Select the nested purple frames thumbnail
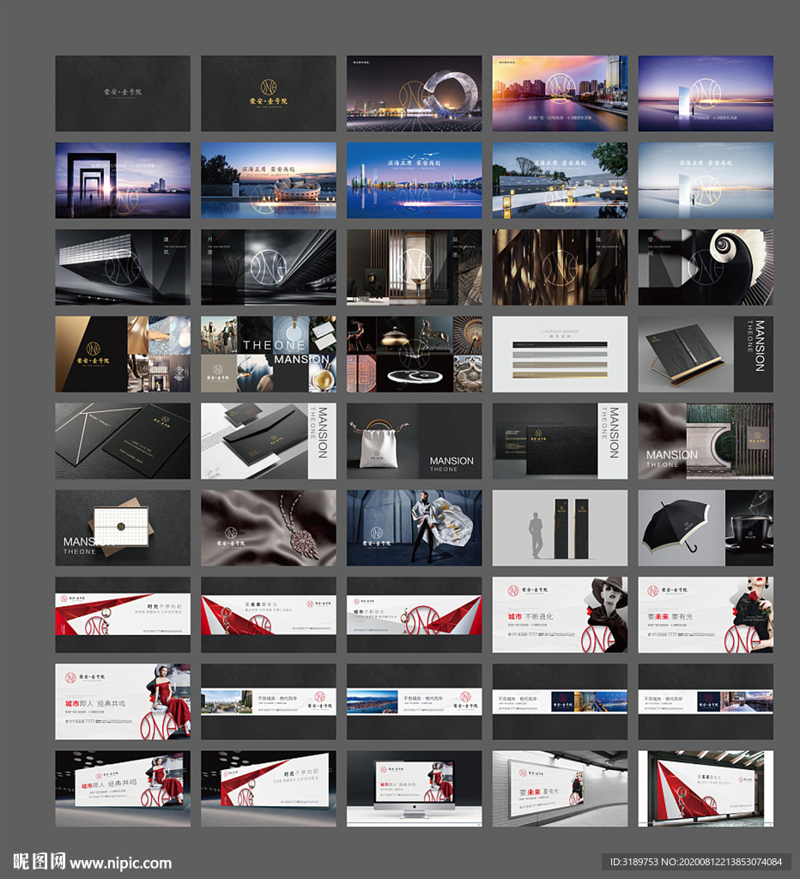 pyautogui.click(x=123, y=180)
